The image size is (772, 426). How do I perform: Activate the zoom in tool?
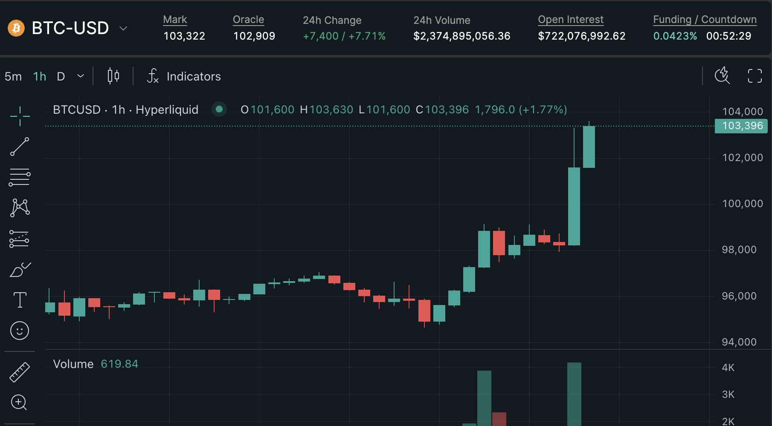19,403
